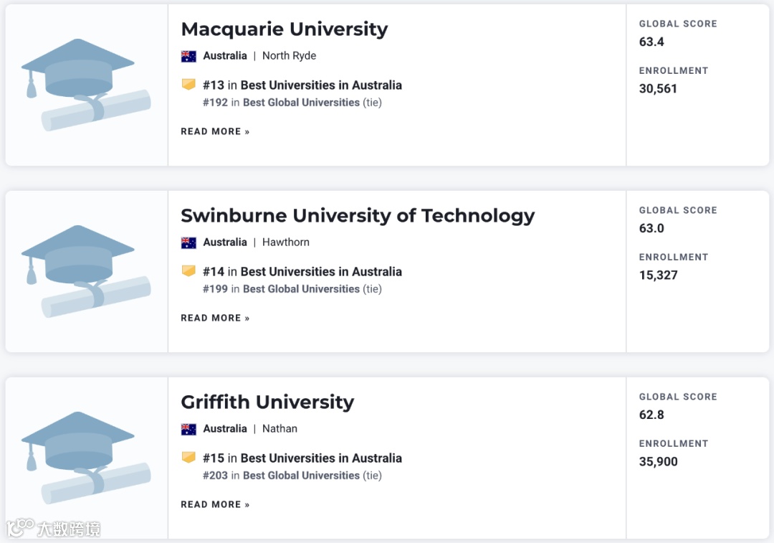
Task: Open Macquarie University title link
Action: tap(284, 29)
